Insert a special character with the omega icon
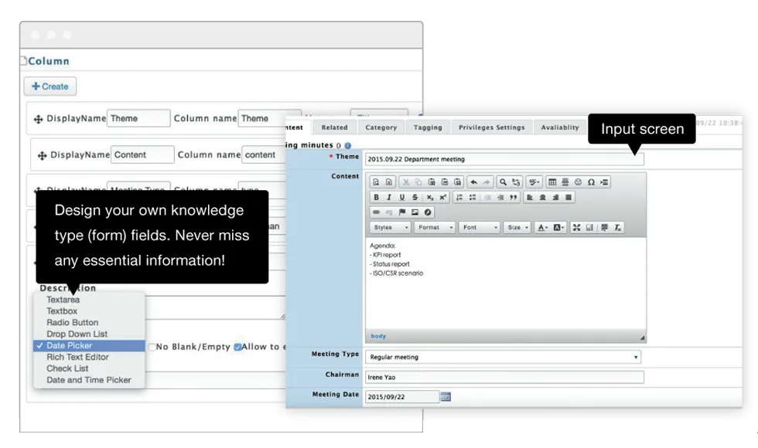Image resolution: width=758 pixels, height=448 pixels. (x=591, y=182)
